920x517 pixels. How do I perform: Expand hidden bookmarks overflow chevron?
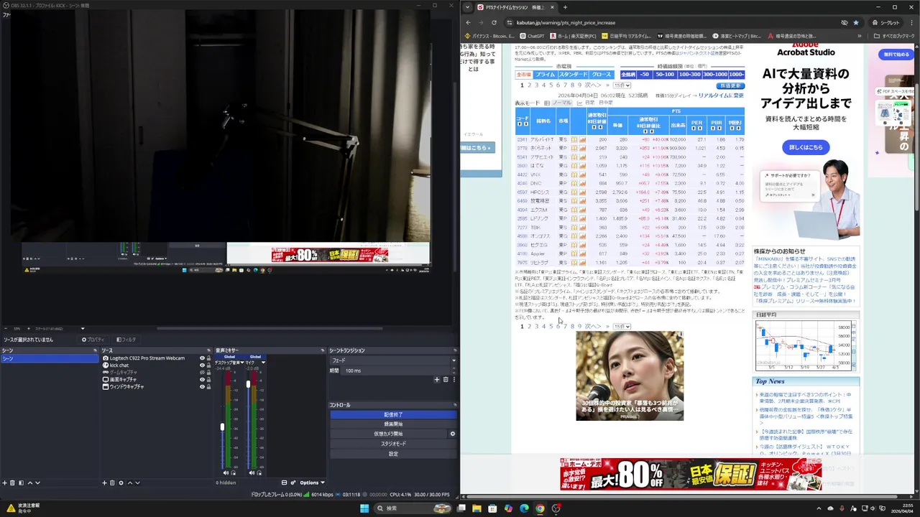pos(860,36)
